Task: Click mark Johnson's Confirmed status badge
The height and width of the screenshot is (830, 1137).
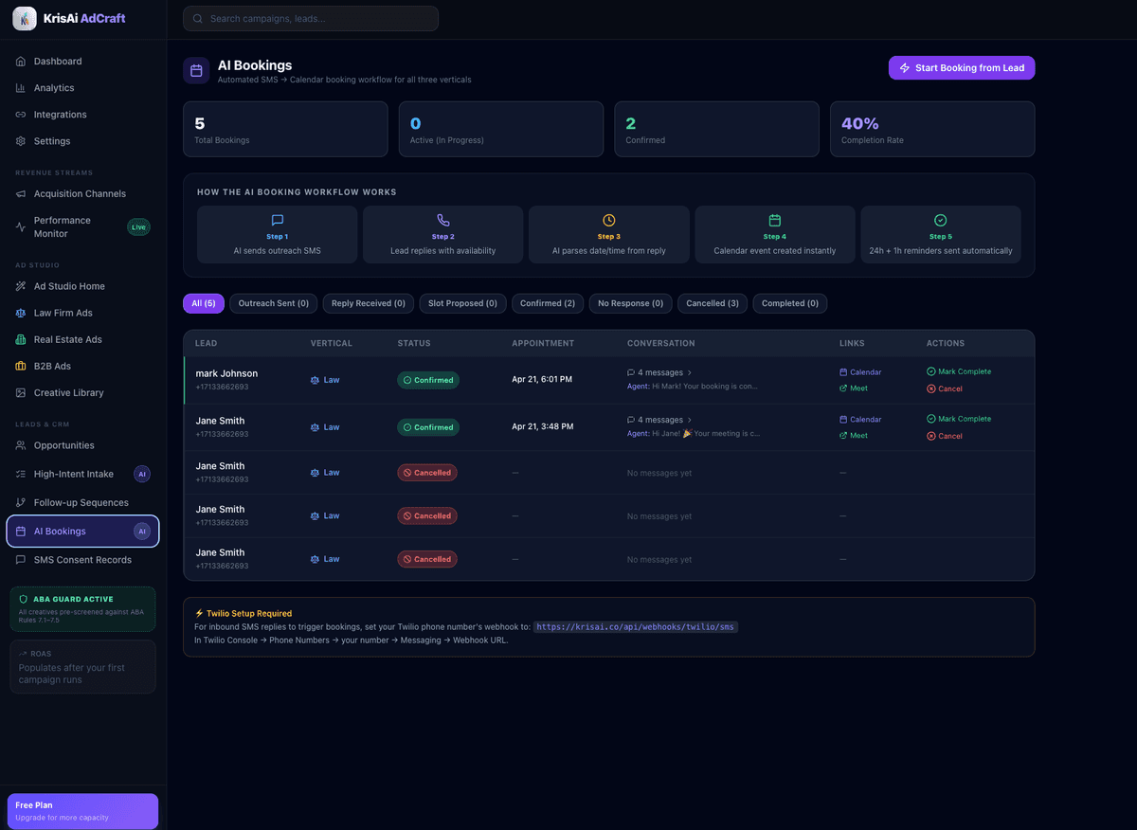Action: click(428, 380)
